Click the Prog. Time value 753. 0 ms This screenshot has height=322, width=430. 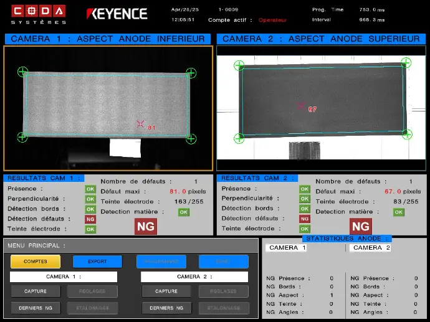(372, 9)
